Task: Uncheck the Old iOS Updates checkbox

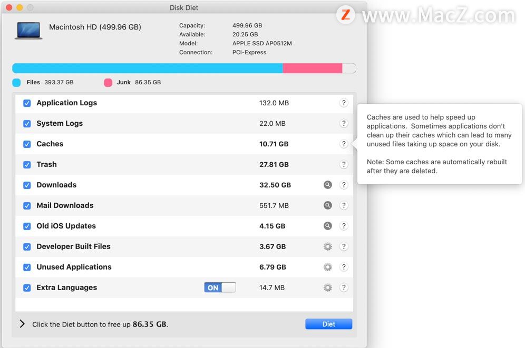Action: (x=27, y=226)
